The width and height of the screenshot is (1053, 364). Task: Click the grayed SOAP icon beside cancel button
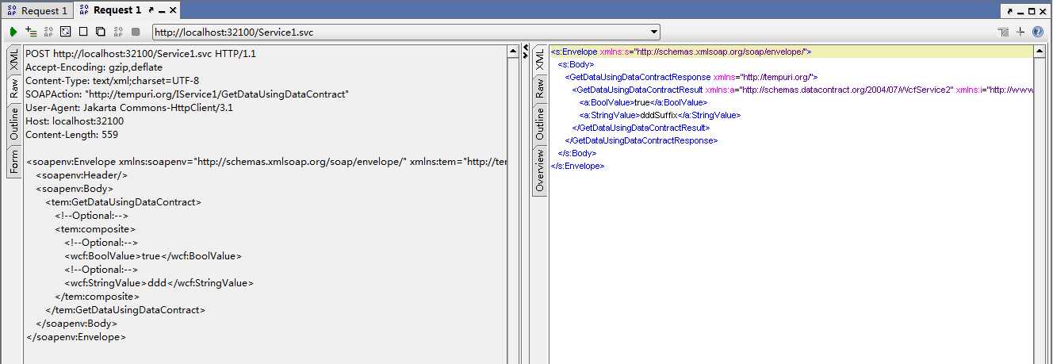118,32
